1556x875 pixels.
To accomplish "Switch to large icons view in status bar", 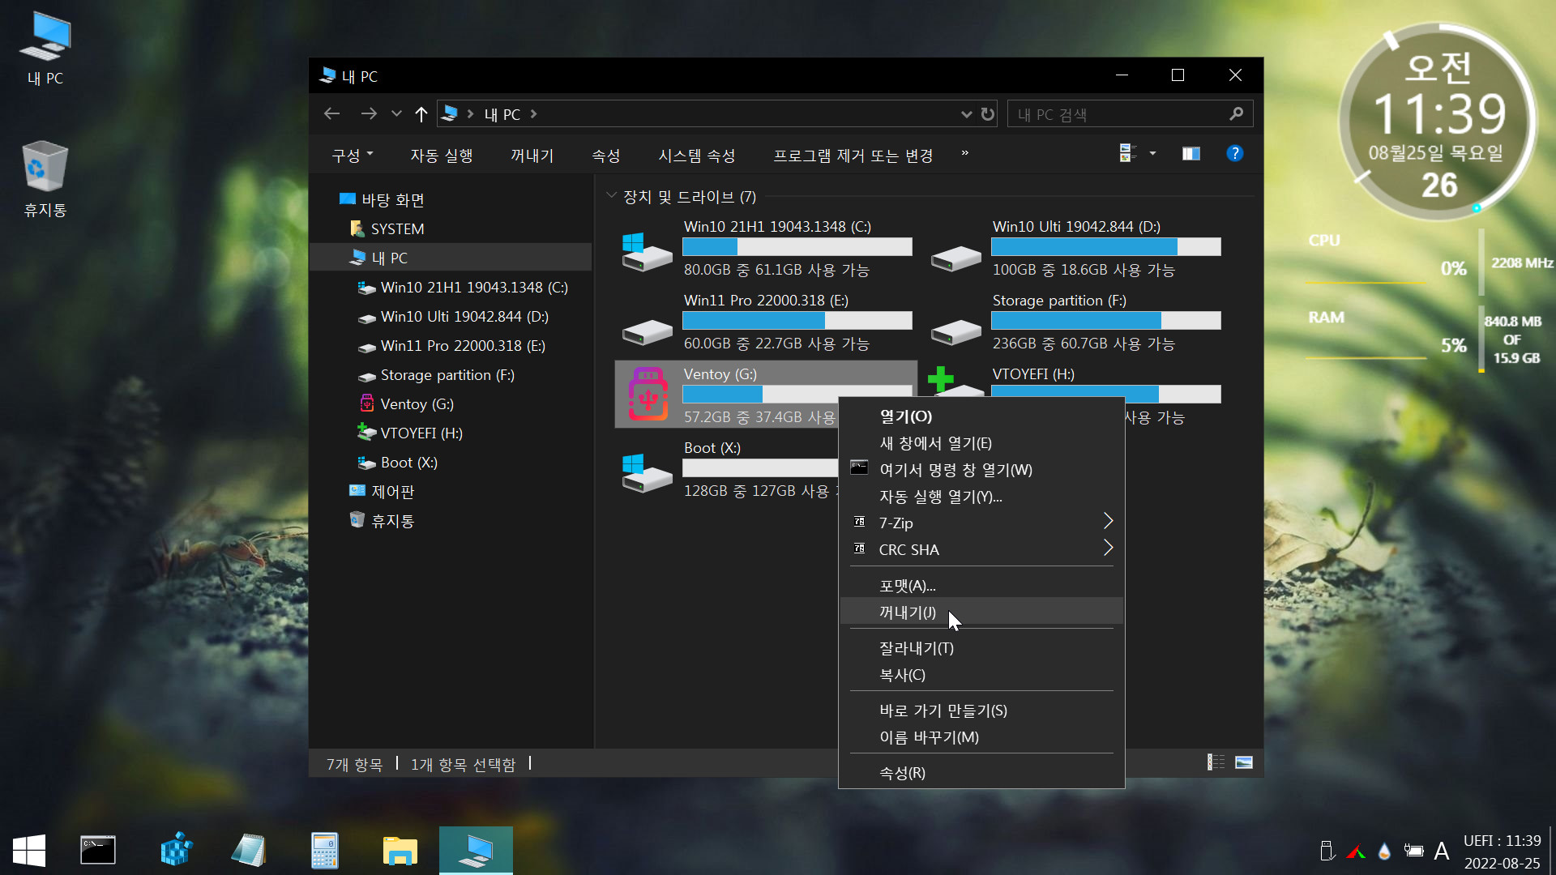I will click(x=1244, y=762).
